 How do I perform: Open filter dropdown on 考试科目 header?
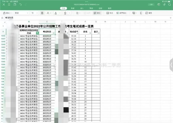(x=54, y=33)
